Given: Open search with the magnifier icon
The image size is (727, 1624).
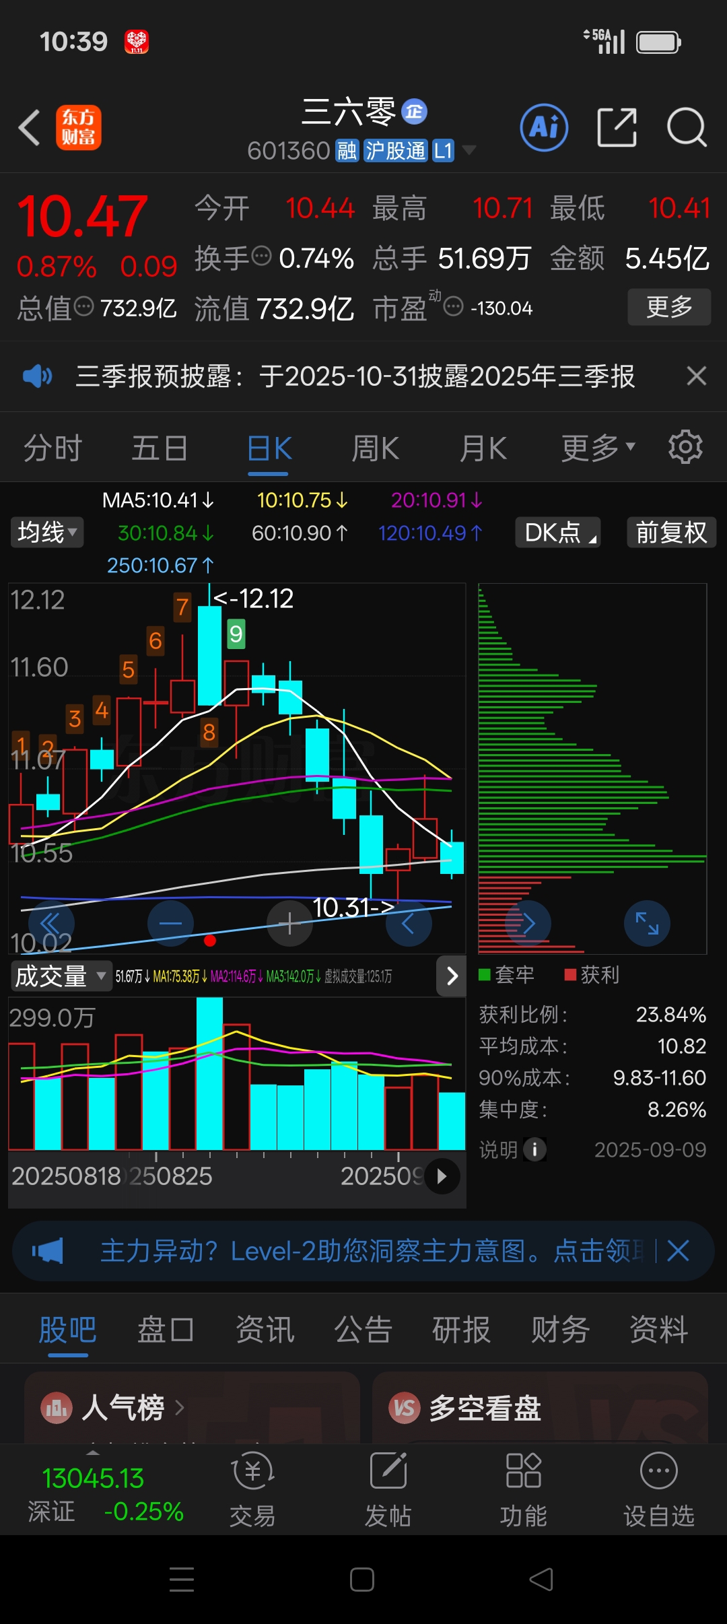Looking at the screenshot, I should (687, 127).
